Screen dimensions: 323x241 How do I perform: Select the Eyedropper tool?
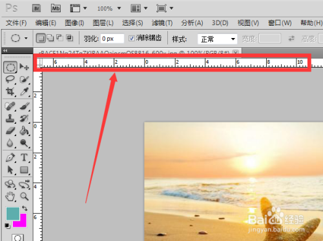pos(24,92)
